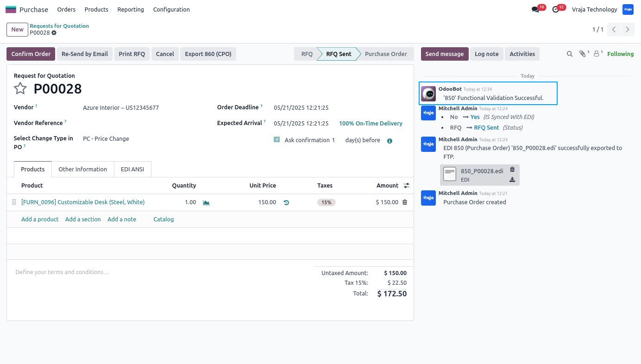Image resolution: width=641 pixels, height=364 pixels.
Task: Open attachments via the paperclip icon
Action: [583, 54]
